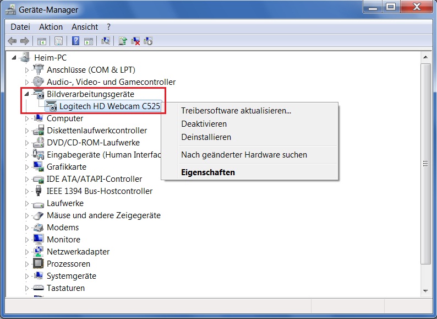The width and height of the screenshot is (437, 319).
Task: Click the Audio speaker icon
Action: tap(38, 82)
